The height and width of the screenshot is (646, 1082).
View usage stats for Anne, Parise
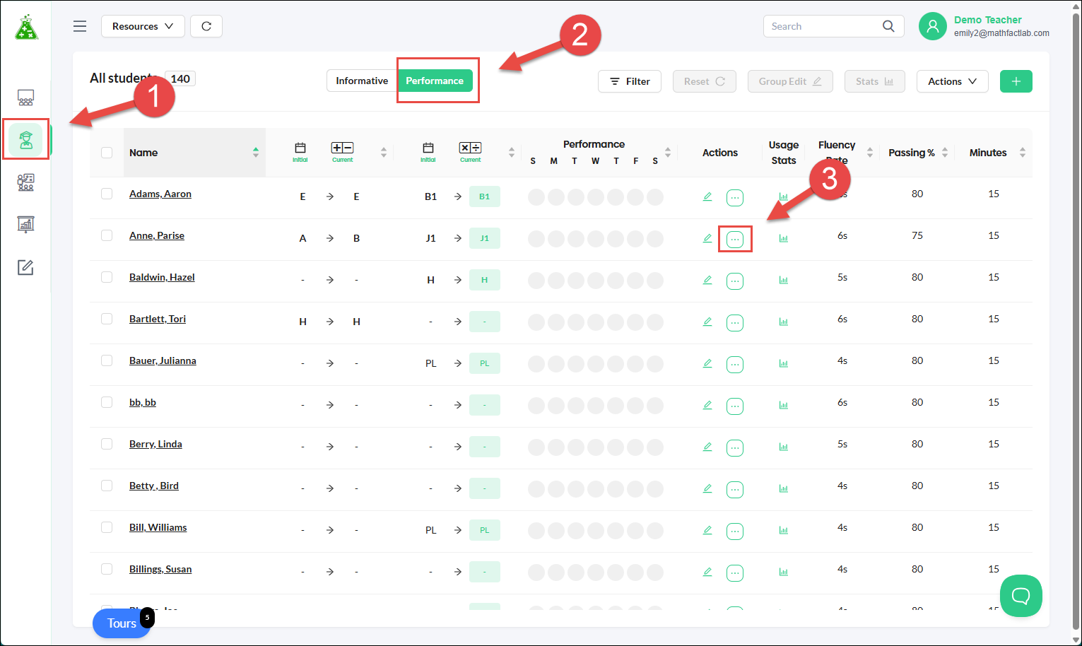pos(784,238)
